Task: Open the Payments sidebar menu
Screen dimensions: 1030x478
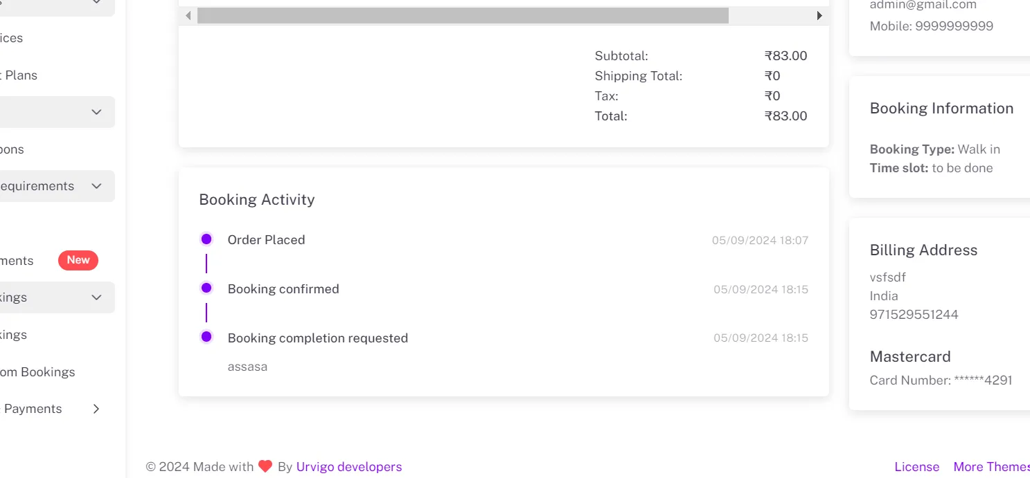Action: pyautogui.click(x=33, y=409)
